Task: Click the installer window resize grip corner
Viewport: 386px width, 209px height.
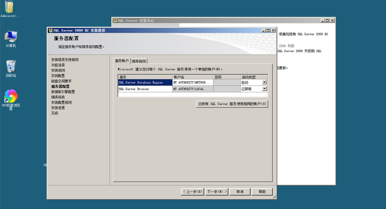Action: [x=274, y=197]
